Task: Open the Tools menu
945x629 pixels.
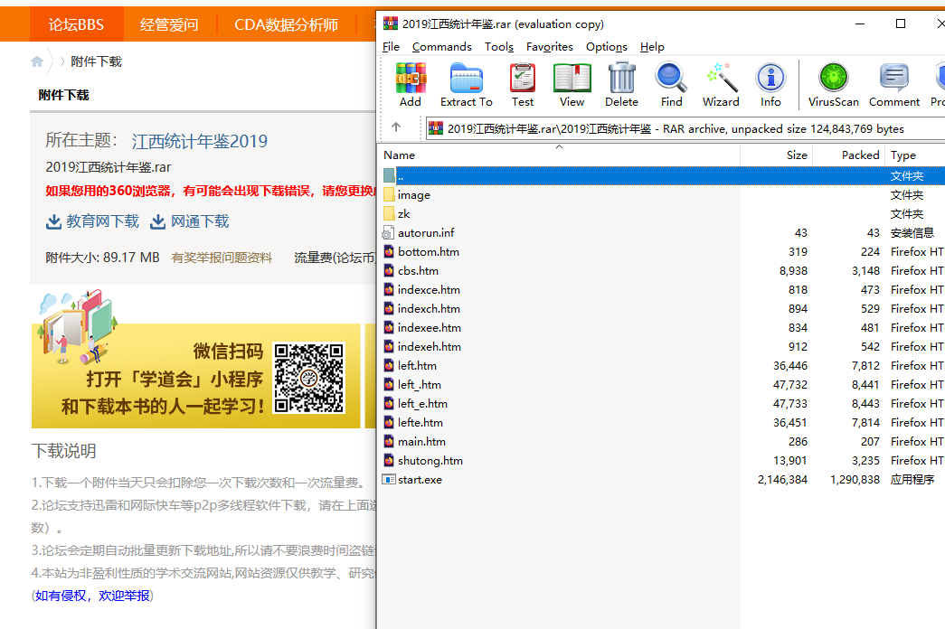Action: coord(499,46)
